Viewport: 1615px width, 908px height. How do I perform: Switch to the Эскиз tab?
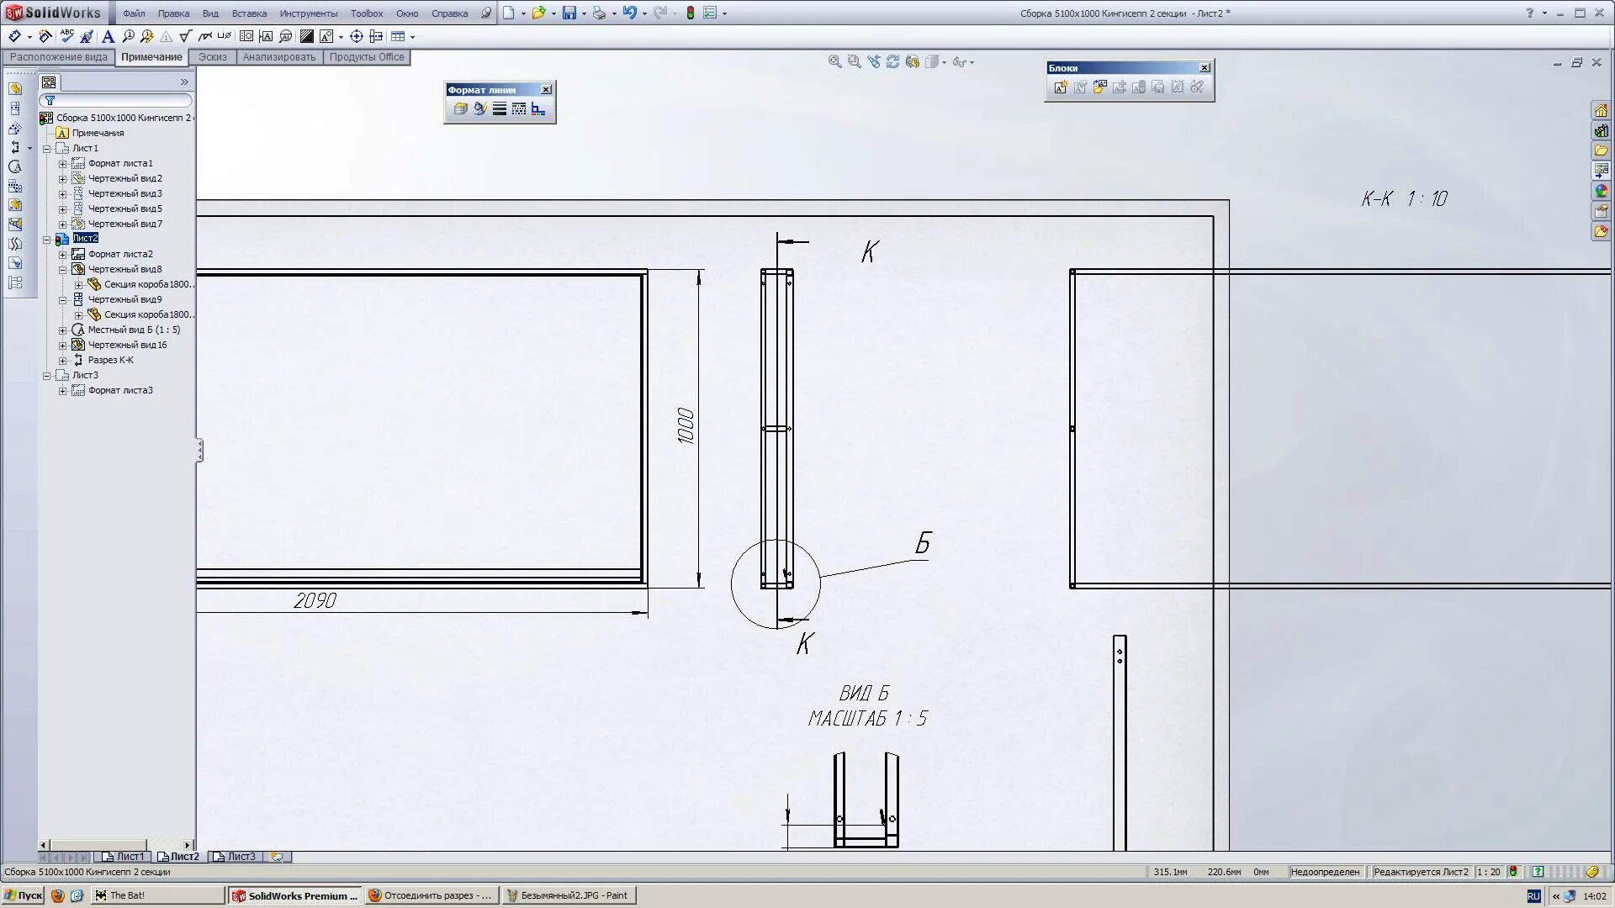(213, 57)
